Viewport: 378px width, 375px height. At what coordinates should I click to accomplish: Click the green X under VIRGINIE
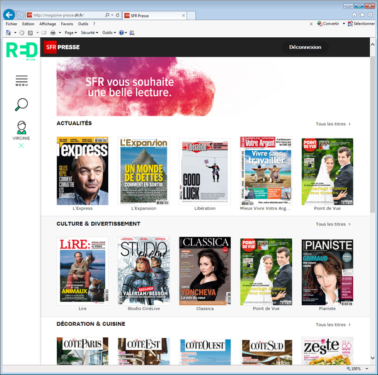tap(21, 146)
